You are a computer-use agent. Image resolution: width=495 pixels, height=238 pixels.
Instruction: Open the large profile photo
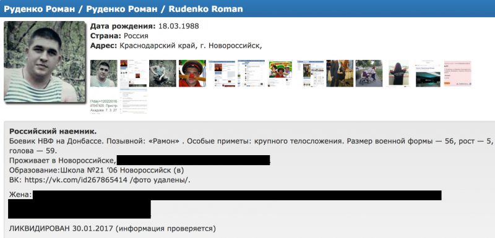click(45, 62)
